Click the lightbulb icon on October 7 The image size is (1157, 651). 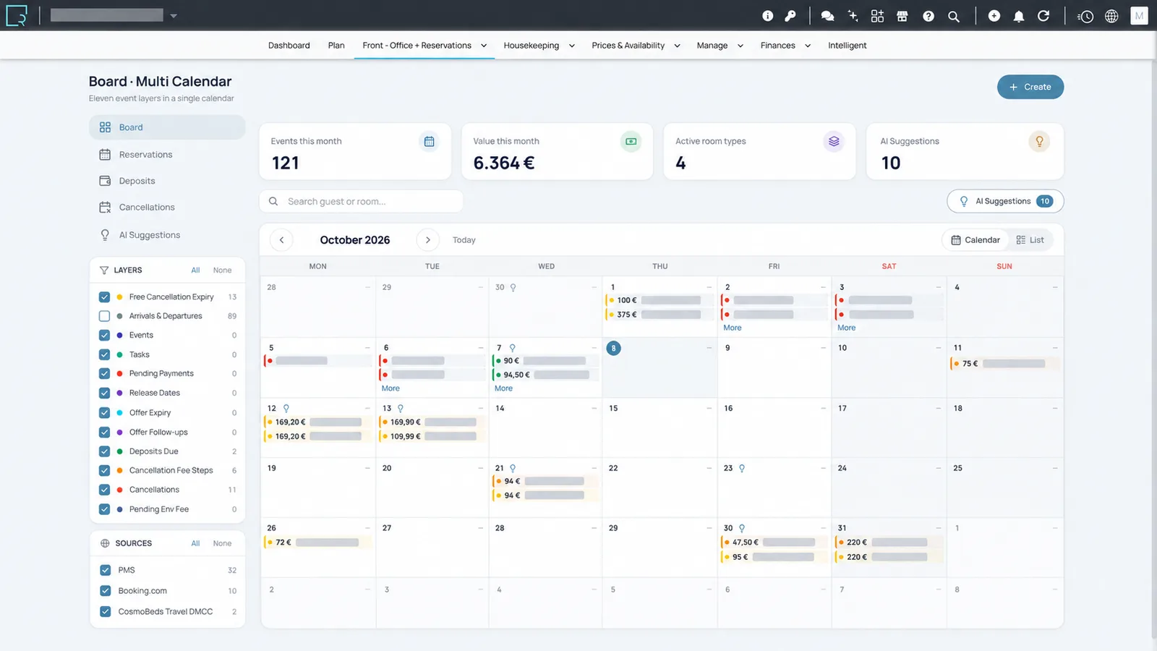(512, 348)
